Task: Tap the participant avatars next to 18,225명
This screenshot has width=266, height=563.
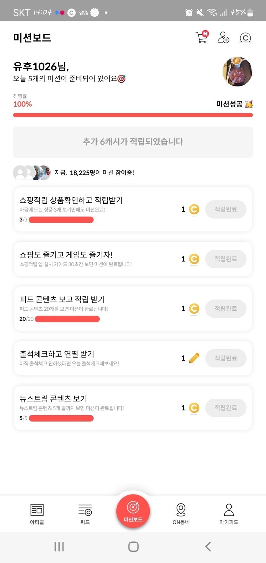Action: click(x=32, y=173)
